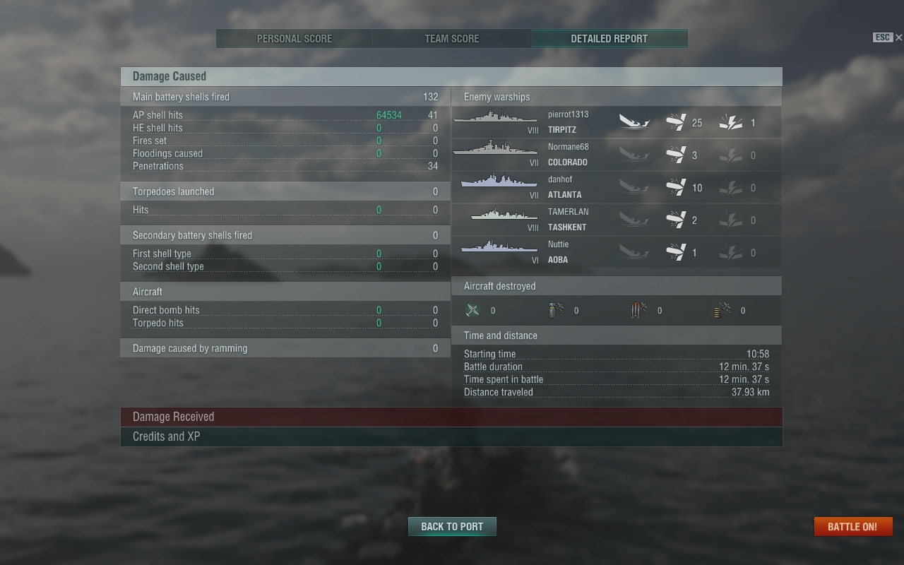Screen dimensions: 904x565
Task: Click the fighter aircraft destroyed icon
Action: 472,310
